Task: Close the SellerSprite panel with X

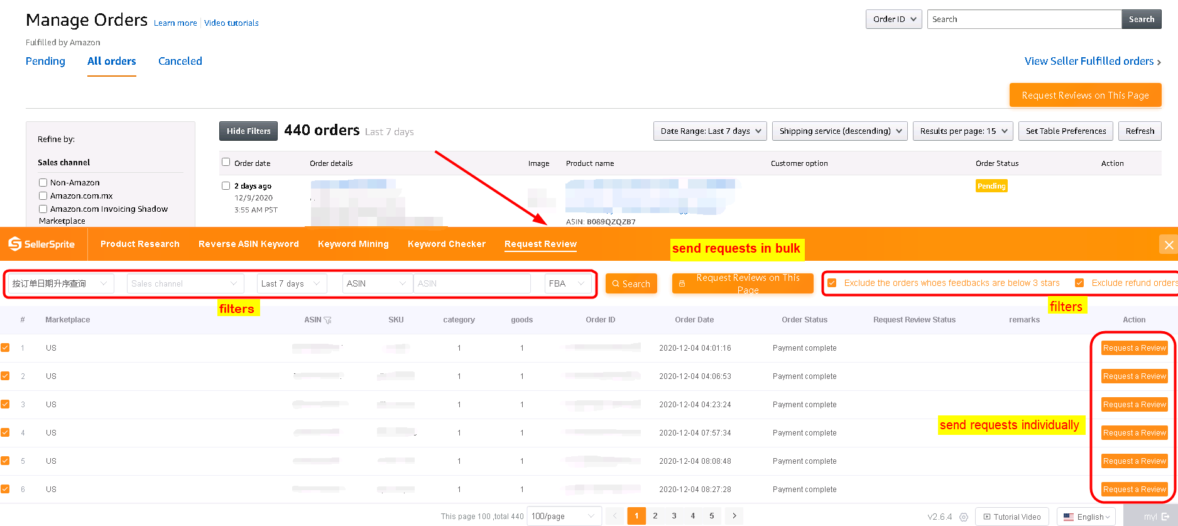Action: point(1169,244)
